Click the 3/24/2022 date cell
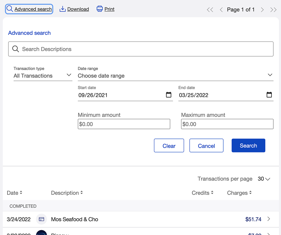Viewport: 281px width, 235px height. [x=19, y=219]
